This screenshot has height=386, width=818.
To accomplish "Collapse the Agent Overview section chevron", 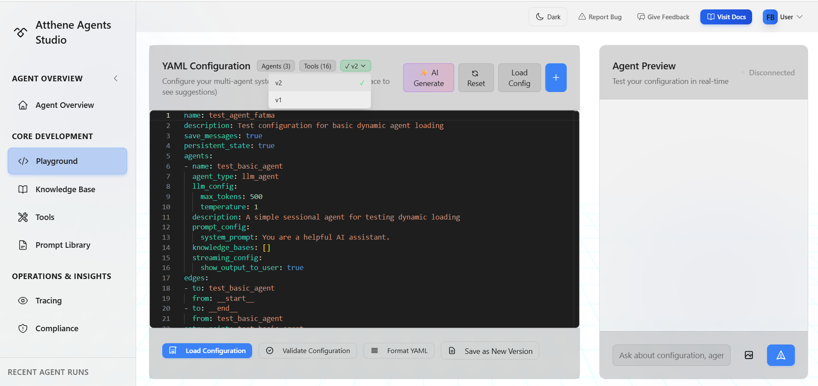I will 115,78.
